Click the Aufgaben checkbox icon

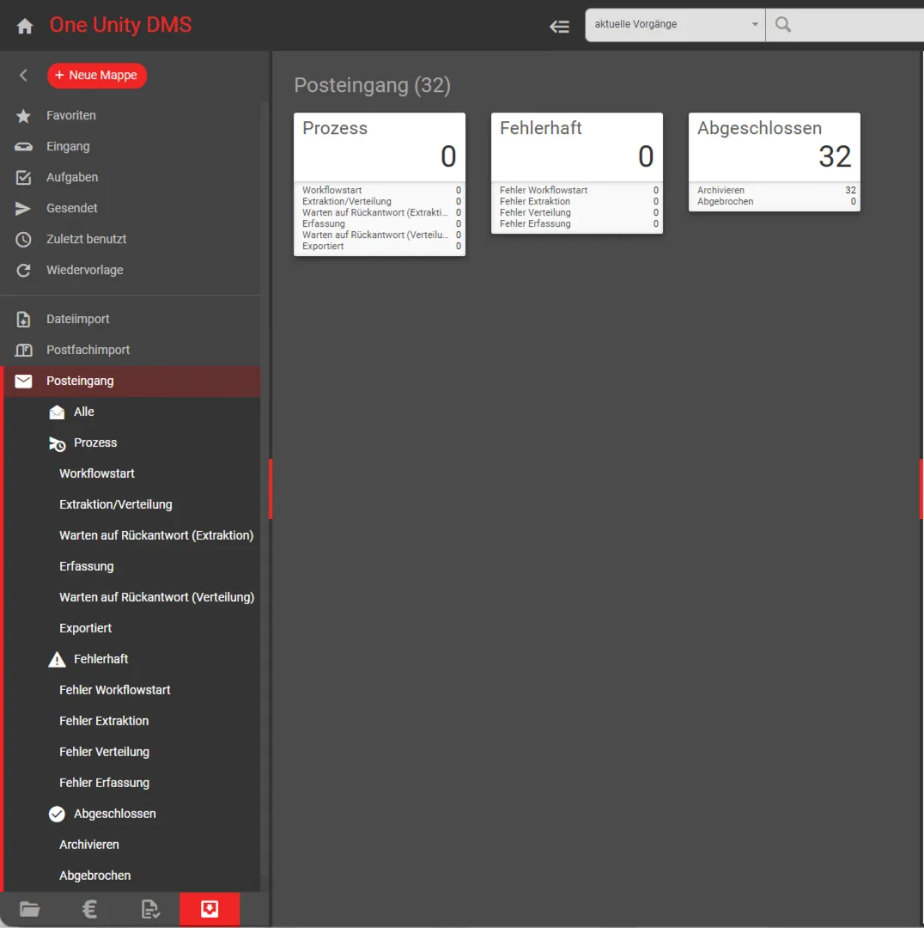pyautogui.click(x=24, y=178)
